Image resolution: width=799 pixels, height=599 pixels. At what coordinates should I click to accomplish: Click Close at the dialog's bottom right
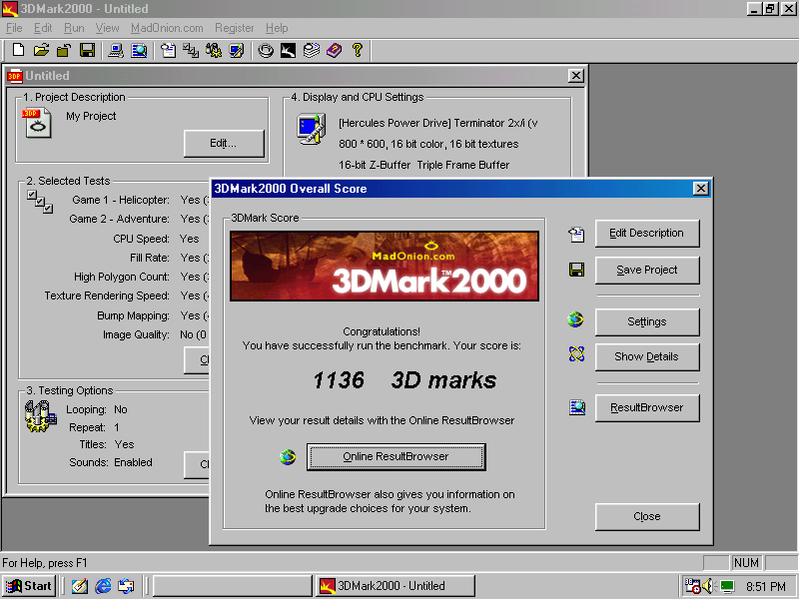(x=647, y=516)
